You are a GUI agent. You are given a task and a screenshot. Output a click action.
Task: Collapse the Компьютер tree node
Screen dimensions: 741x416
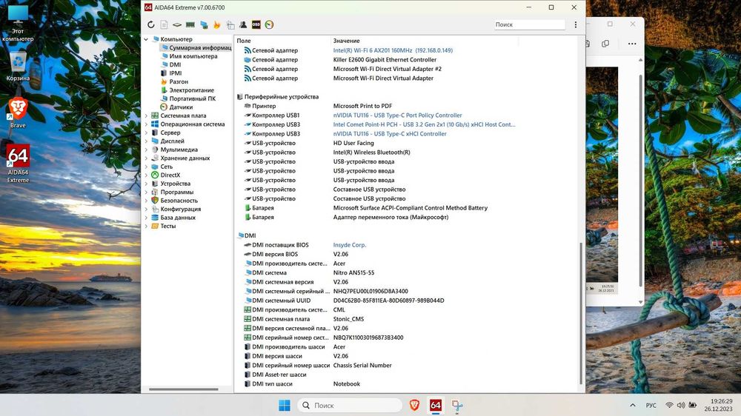[x=147, y=39]
